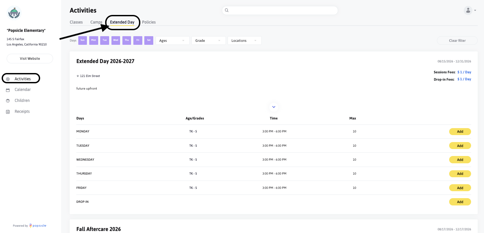Toggle the Sat day filter
The image size is (484, 233).
pos(149,40)
